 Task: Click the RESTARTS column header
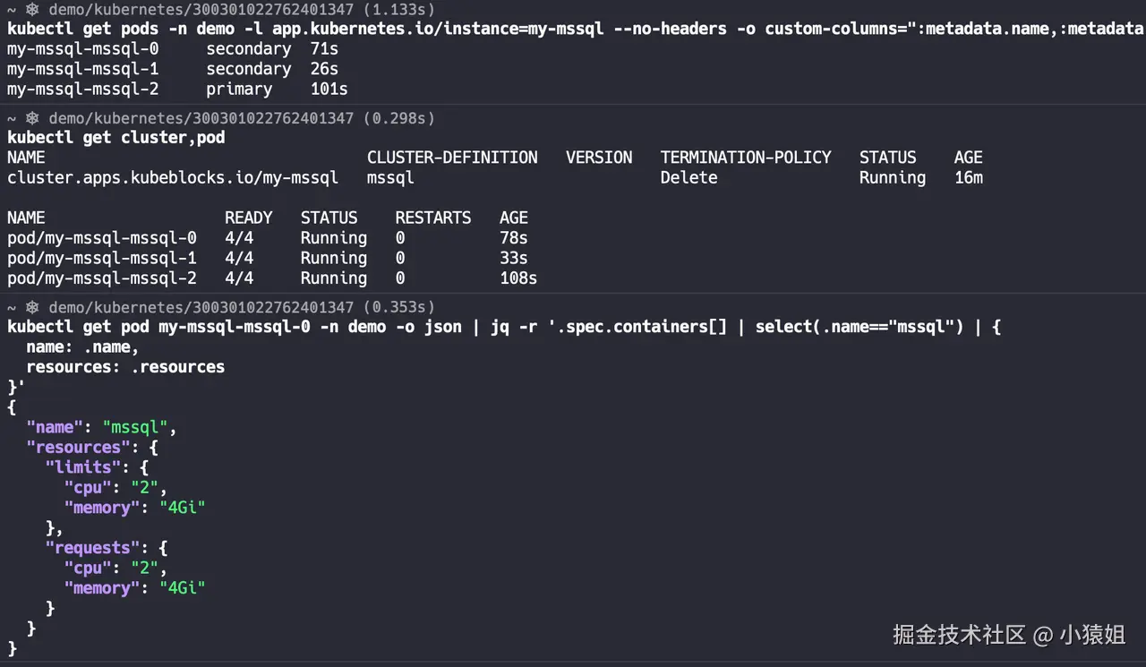click(433, 218)
